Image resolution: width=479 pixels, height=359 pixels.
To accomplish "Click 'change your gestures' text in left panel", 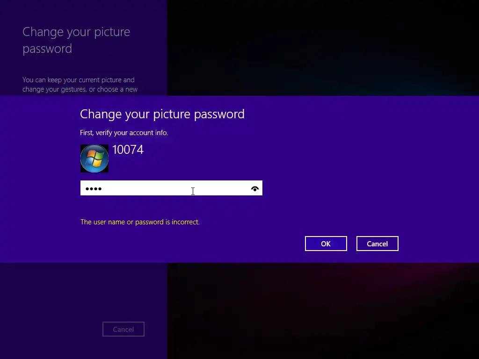I will click(x=54, y=89).
